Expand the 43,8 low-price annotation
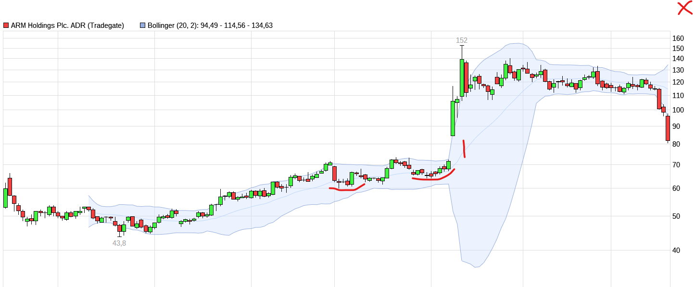Viewport: 695px width, 287px height. (119, 243)
